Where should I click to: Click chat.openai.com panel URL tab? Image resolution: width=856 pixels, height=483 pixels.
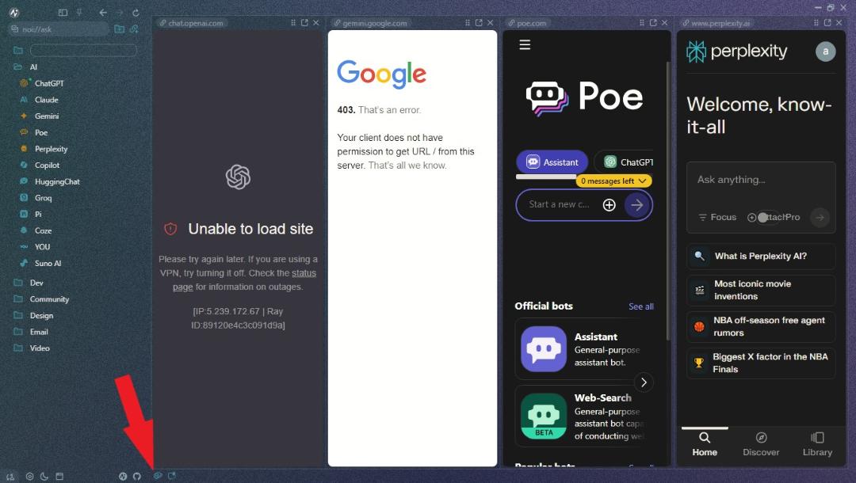(191, 23)
